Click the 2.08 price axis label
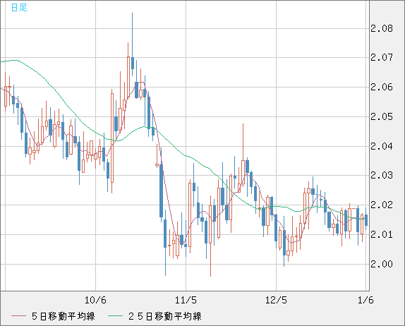 [x=382, y=28]
